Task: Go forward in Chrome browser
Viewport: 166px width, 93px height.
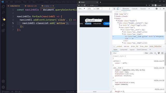Action: coord(82,5)
